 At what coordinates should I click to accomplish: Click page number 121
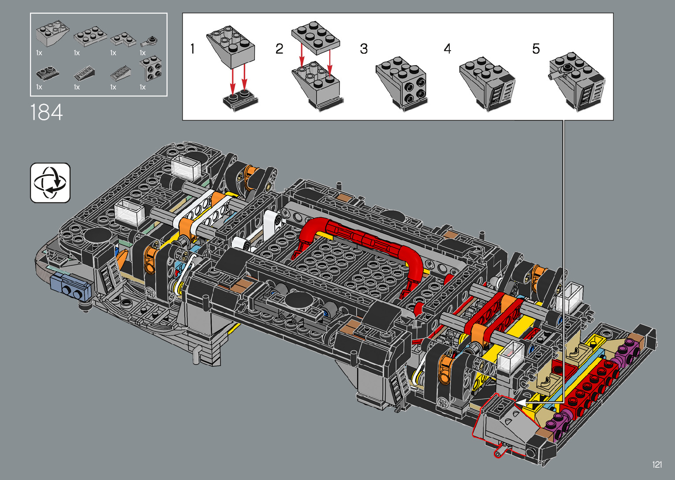[657, 465]
